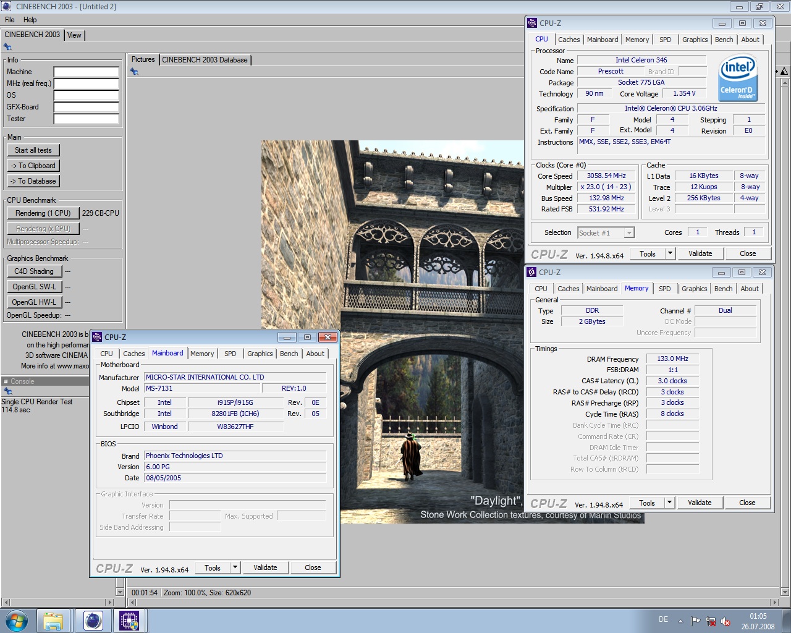Click the network tray icon
This screenshot has width=791, height=633.
pyautogui.click(x=711, y=621)
